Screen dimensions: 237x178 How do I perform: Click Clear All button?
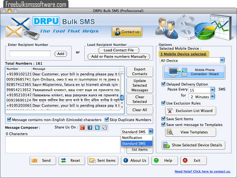click(x=140, y=110)
